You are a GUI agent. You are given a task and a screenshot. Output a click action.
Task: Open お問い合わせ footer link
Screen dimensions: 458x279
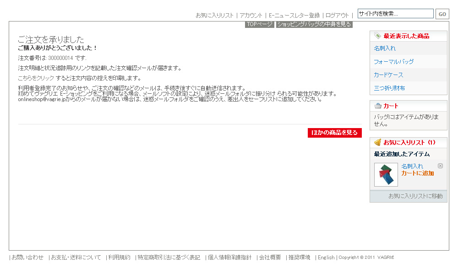pyautogui.click(x=27, y=258)
